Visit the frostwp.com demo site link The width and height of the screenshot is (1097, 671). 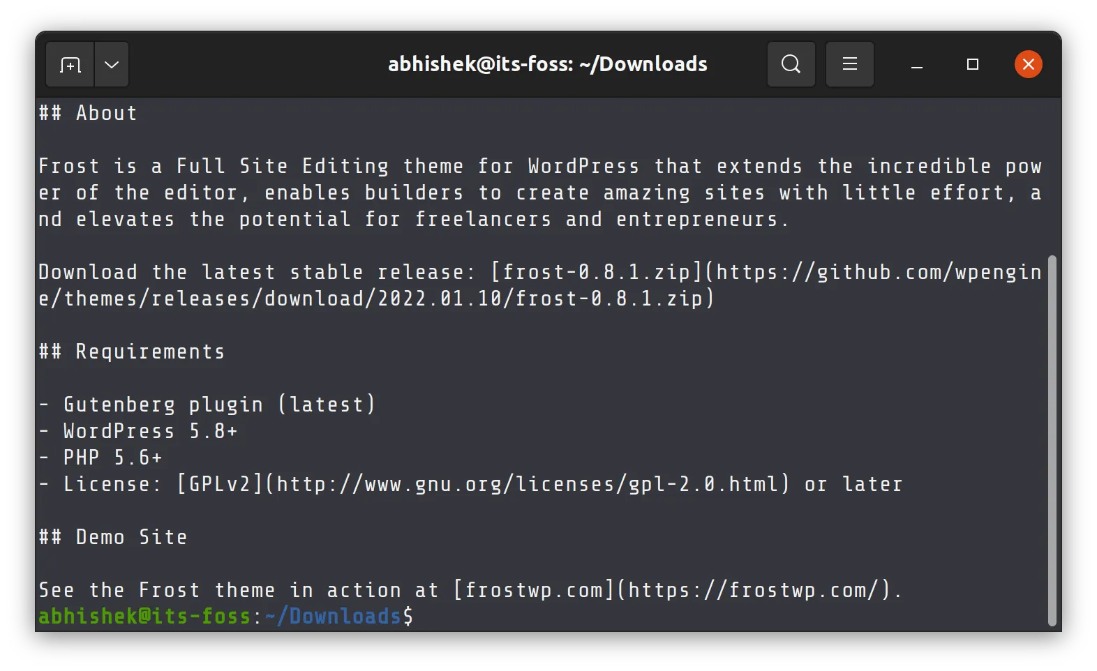click(x=754, y=589)
